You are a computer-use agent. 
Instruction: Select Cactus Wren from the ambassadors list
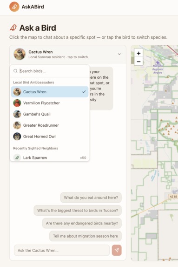[50, 92]
